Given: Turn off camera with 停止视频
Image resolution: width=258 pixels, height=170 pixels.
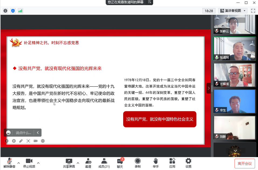Looking at the screenshot, I should tap(29, 163).
